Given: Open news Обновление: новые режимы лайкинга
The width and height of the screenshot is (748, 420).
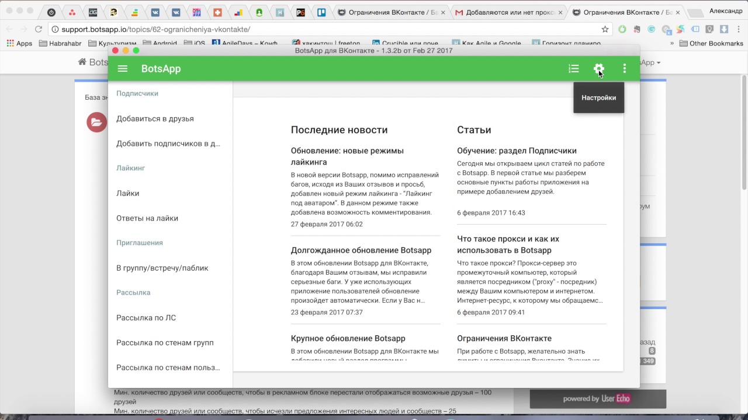Looking at the screenshot, I should pyautogui.click(x=347, y=156).
